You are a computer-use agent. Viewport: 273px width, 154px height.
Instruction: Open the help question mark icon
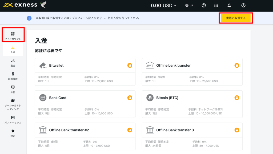pyautogui.click(x=204, y=5)
